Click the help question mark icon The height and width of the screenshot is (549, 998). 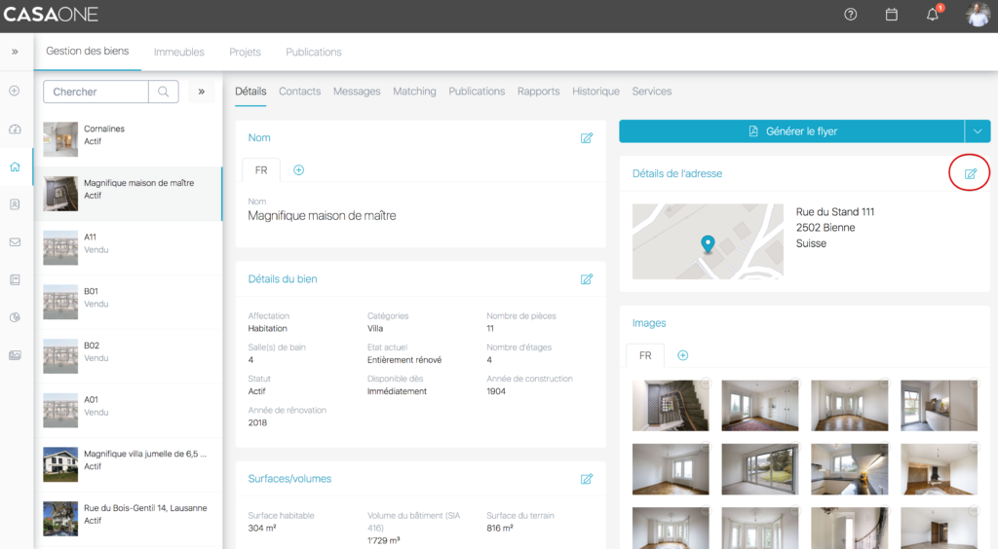(850, 15)
